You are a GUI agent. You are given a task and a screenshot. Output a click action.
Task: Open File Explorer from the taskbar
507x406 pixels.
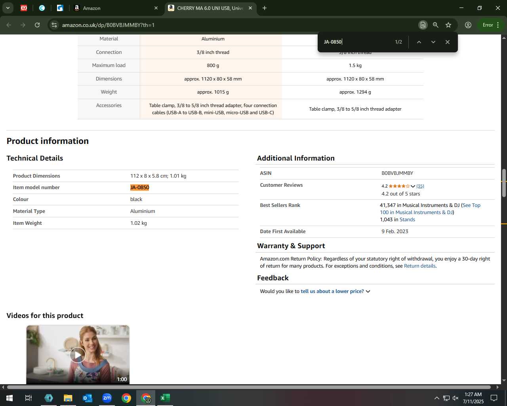pyautogui.click(x=68, y=398)
